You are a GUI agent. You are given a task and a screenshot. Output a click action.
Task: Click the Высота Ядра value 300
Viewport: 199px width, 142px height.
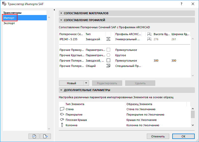tap(156, 61)
